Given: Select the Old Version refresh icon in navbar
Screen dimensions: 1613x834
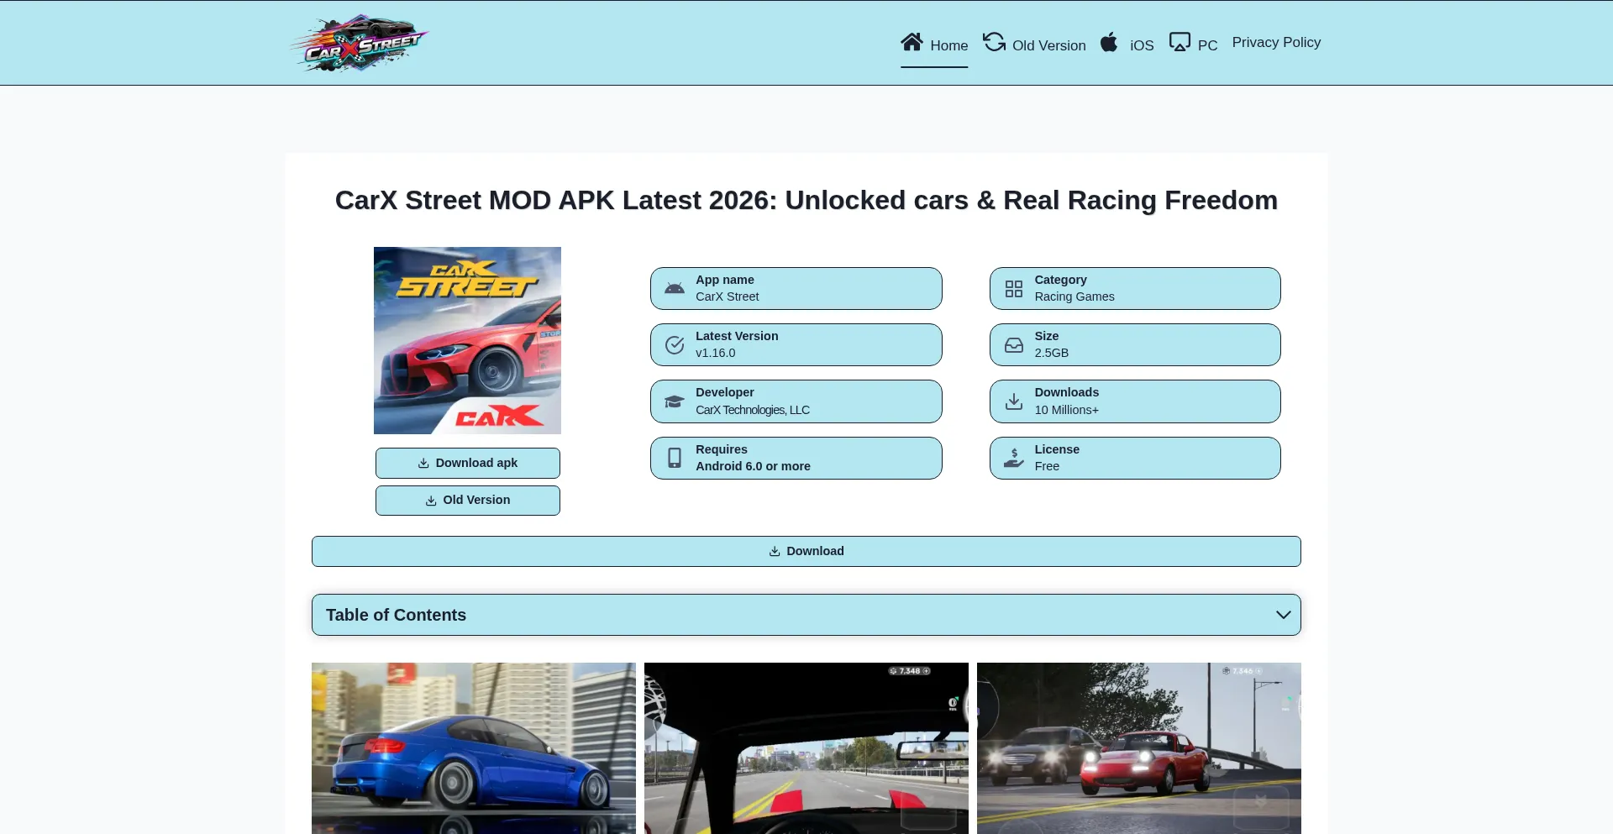Looking at the screenshot, I should tap(994, 41).
